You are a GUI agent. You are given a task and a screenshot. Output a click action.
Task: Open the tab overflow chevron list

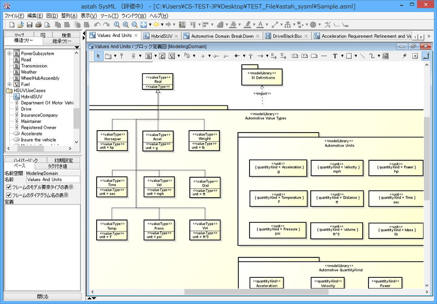coord(429,36)
